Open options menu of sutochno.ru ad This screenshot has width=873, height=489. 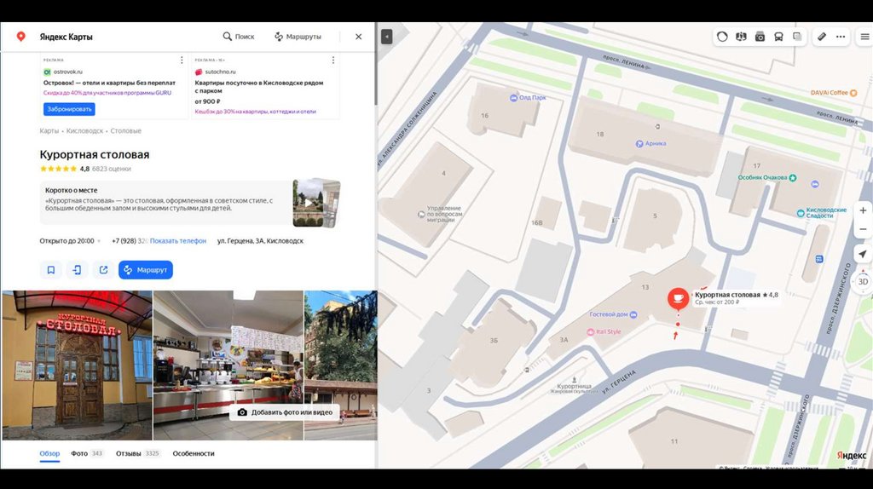(x=333, y=60)
